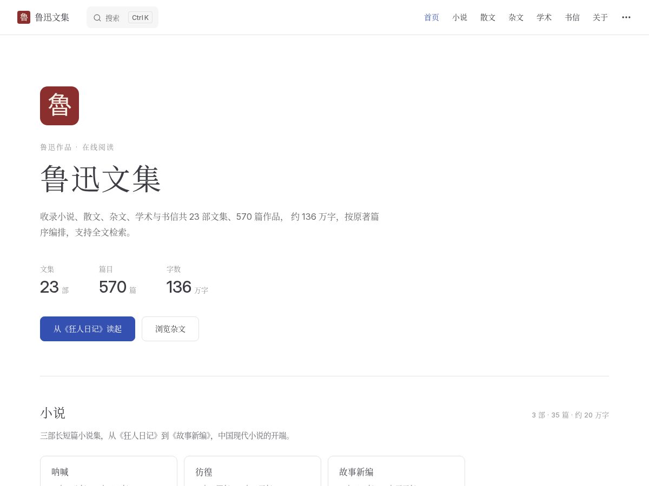Open the 关于 nav item
The height and width of the screenshot is (486, 649).
coord(600,17)
